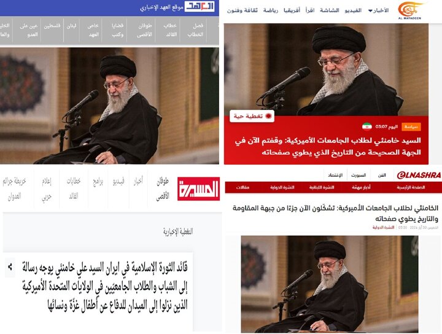Click the Al-Masirah red logo
This screenshot has width=442, height=334.
coord(198,189)
